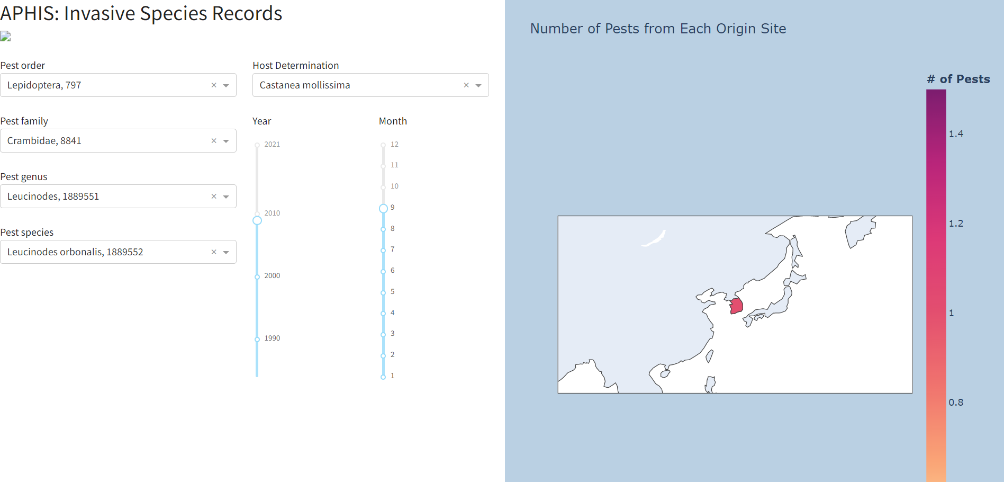Select month 12 on the Month slider

click(383, 144)
